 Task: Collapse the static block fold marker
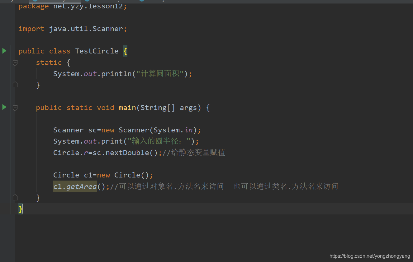[x=15, y=63]
